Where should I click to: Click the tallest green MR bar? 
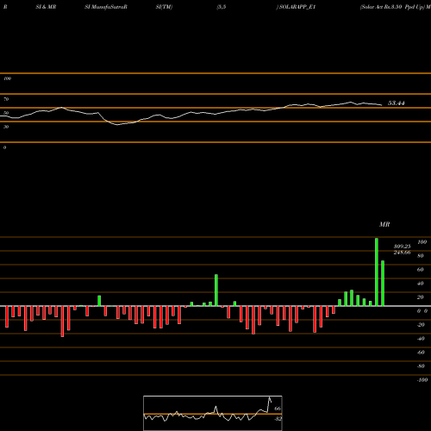click(x=377, y=272)
